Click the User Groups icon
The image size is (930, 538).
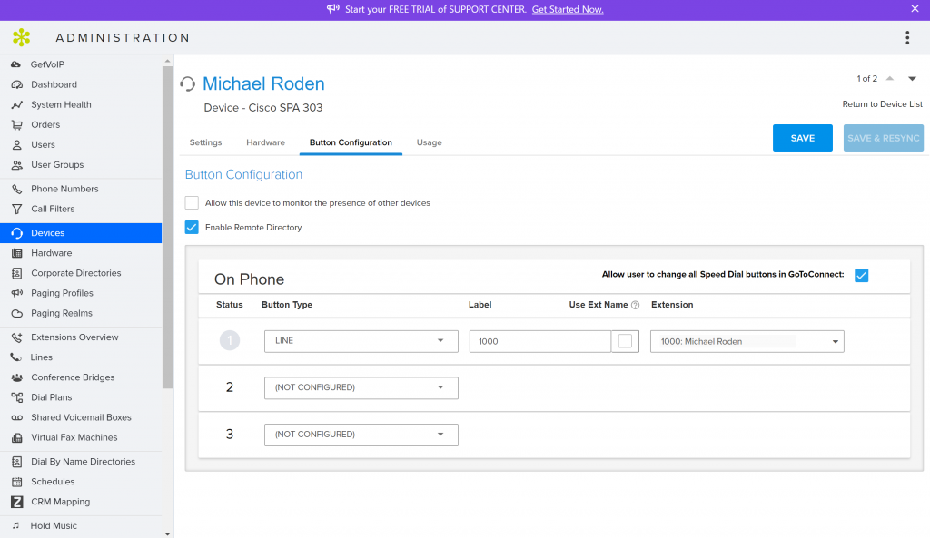click(x=16, y=165)
